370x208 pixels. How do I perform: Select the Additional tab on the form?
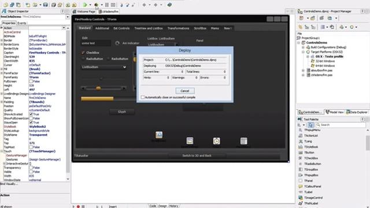[102, 28]
